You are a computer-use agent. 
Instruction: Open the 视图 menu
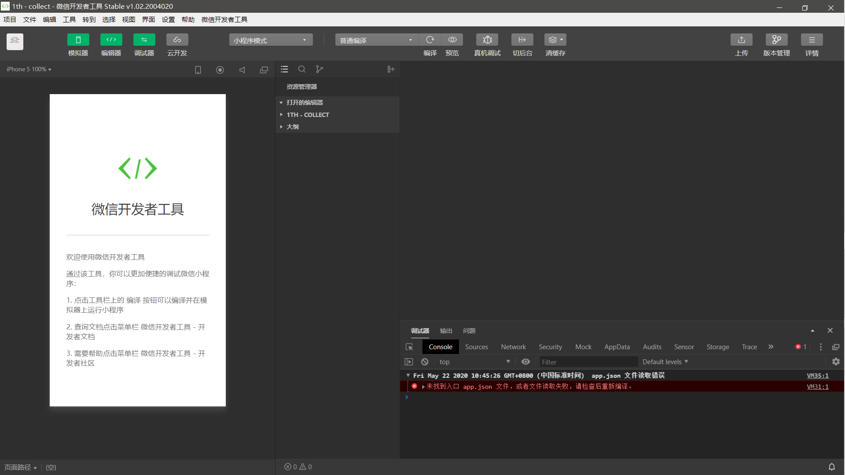129,20
